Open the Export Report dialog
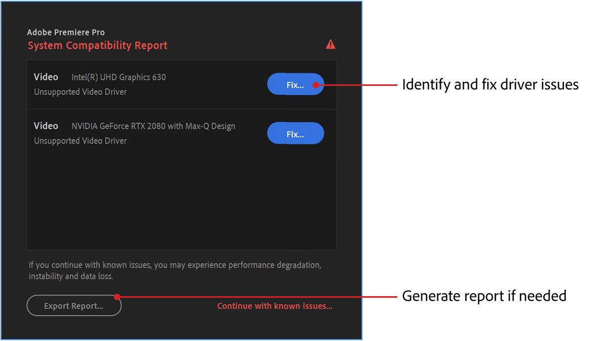 tap(74, 306)
